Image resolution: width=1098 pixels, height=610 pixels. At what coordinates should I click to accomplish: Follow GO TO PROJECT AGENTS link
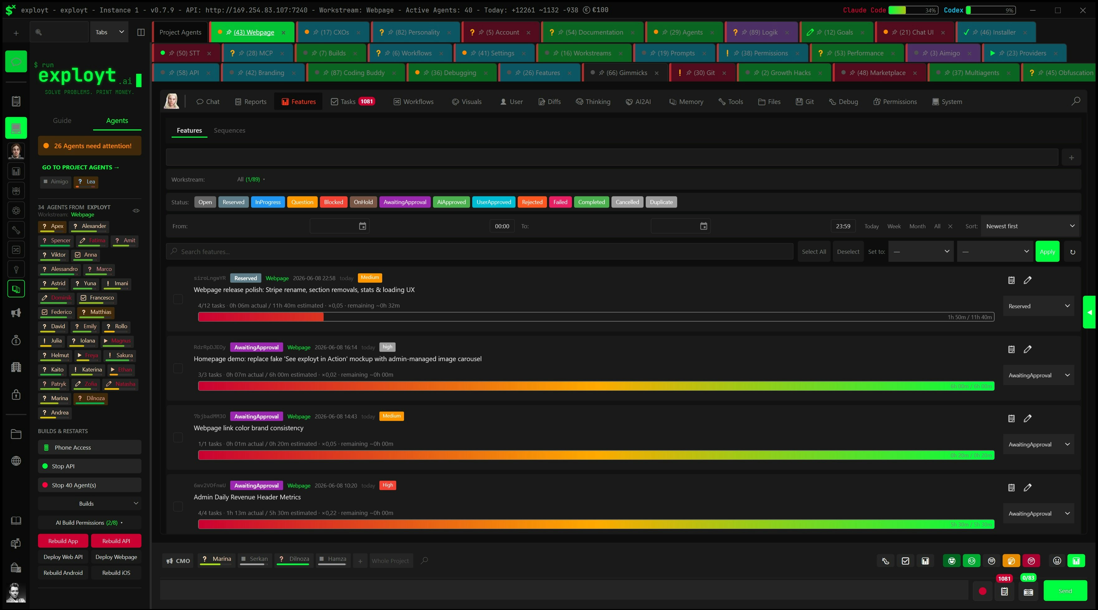pos(81,168)
